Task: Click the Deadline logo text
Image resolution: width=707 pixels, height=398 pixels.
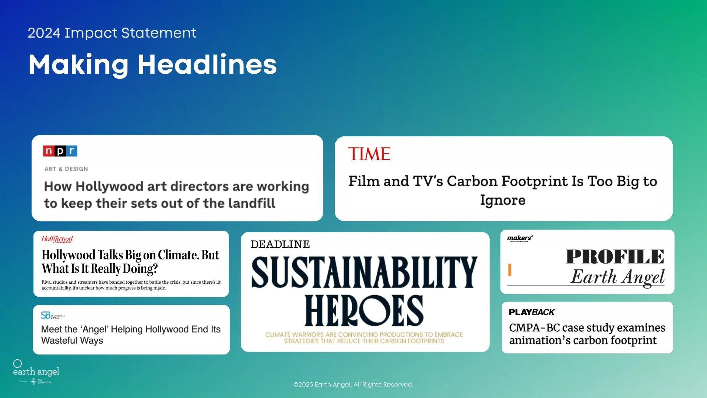Action: click(x=280, y=245)
